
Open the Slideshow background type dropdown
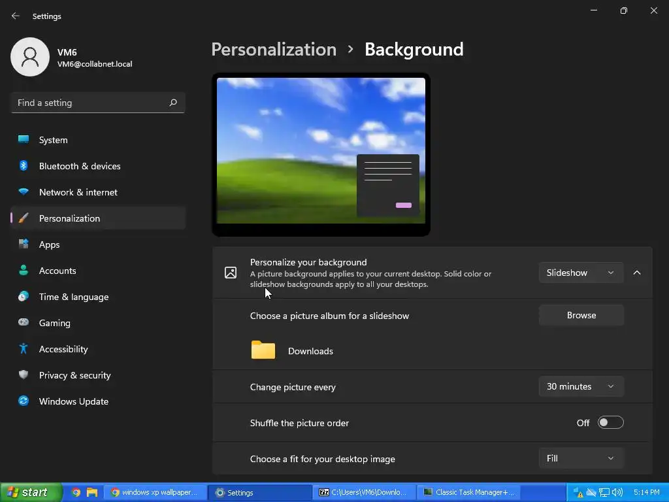(581, 273)
